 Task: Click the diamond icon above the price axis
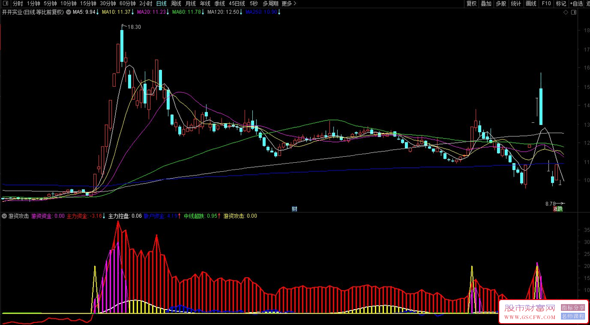coord(565,12)
